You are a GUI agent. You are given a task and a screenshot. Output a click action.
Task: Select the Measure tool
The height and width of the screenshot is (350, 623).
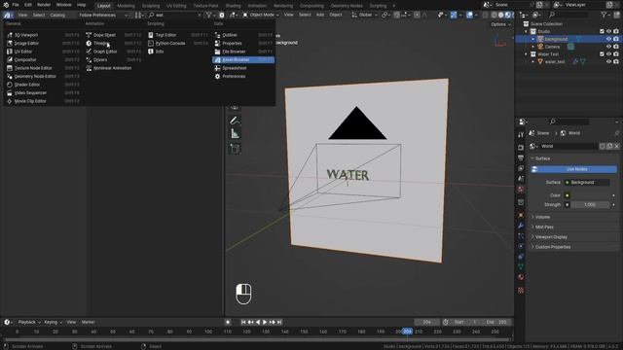(x=235, y=134)
